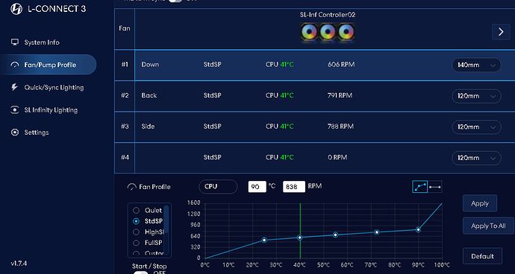The height and width of the screenshot is (274, 515).
Task: Go to next controller with arrow
Action: 501,32
